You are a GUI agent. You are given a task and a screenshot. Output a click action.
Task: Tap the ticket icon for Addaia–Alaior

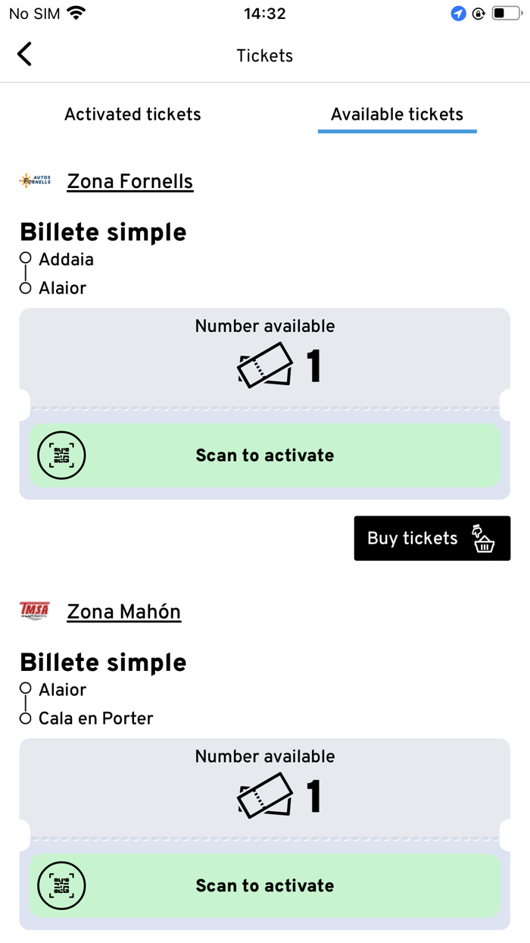tap(265, 365)
